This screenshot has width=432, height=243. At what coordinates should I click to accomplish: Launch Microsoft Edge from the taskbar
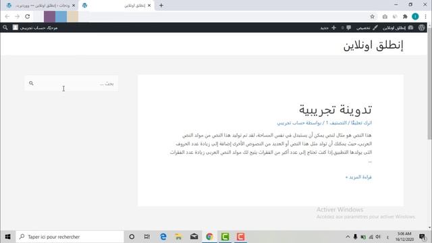tap(163, 237)
